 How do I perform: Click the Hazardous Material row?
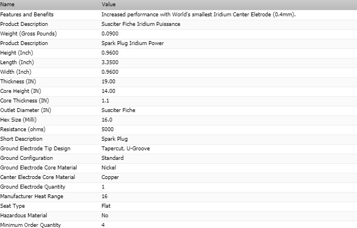click(179, 216)
